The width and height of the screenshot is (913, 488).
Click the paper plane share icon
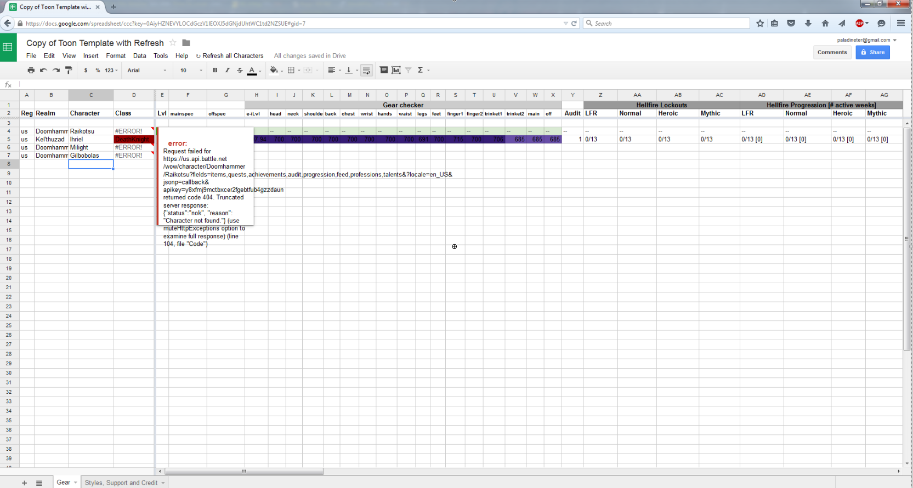point(842,24)
